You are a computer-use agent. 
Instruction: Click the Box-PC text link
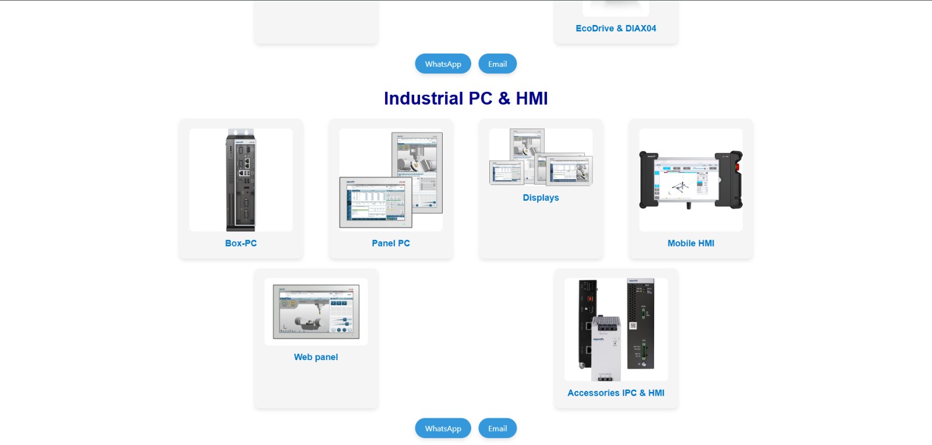tap(241, 243)
